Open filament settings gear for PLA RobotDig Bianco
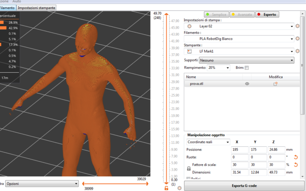 point(298,39)
